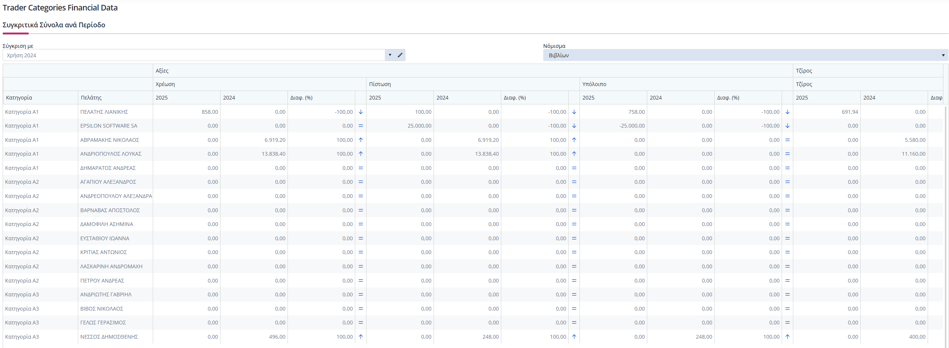Image resolution: width=949 pixels, height=348 pixels.
Task: Click the Διαφ. (%) header under Υπόλοιπο
Action: coord(748,98)
